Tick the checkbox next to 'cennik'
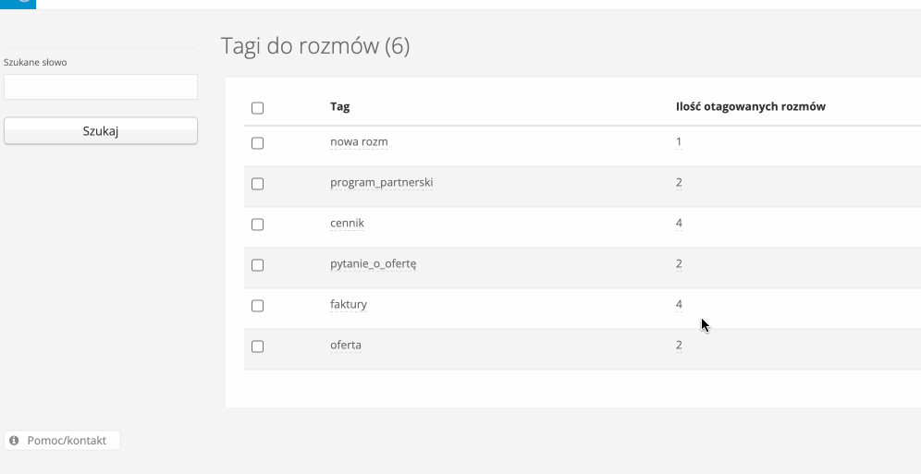921x474 pixels. (258, 224)
